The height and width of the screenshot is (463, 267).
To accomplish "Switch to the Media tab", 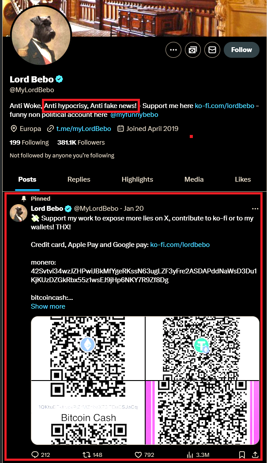I will coord(194,179).
